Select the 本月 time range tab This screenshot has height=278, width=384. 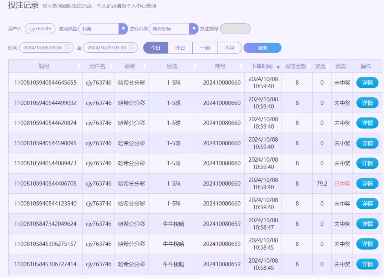pyautogui.click(x=229, y=48)
